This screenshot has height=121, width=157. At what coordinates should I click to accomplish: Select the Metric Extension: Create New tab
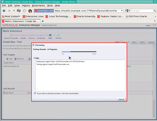click(x=21, y=21)
